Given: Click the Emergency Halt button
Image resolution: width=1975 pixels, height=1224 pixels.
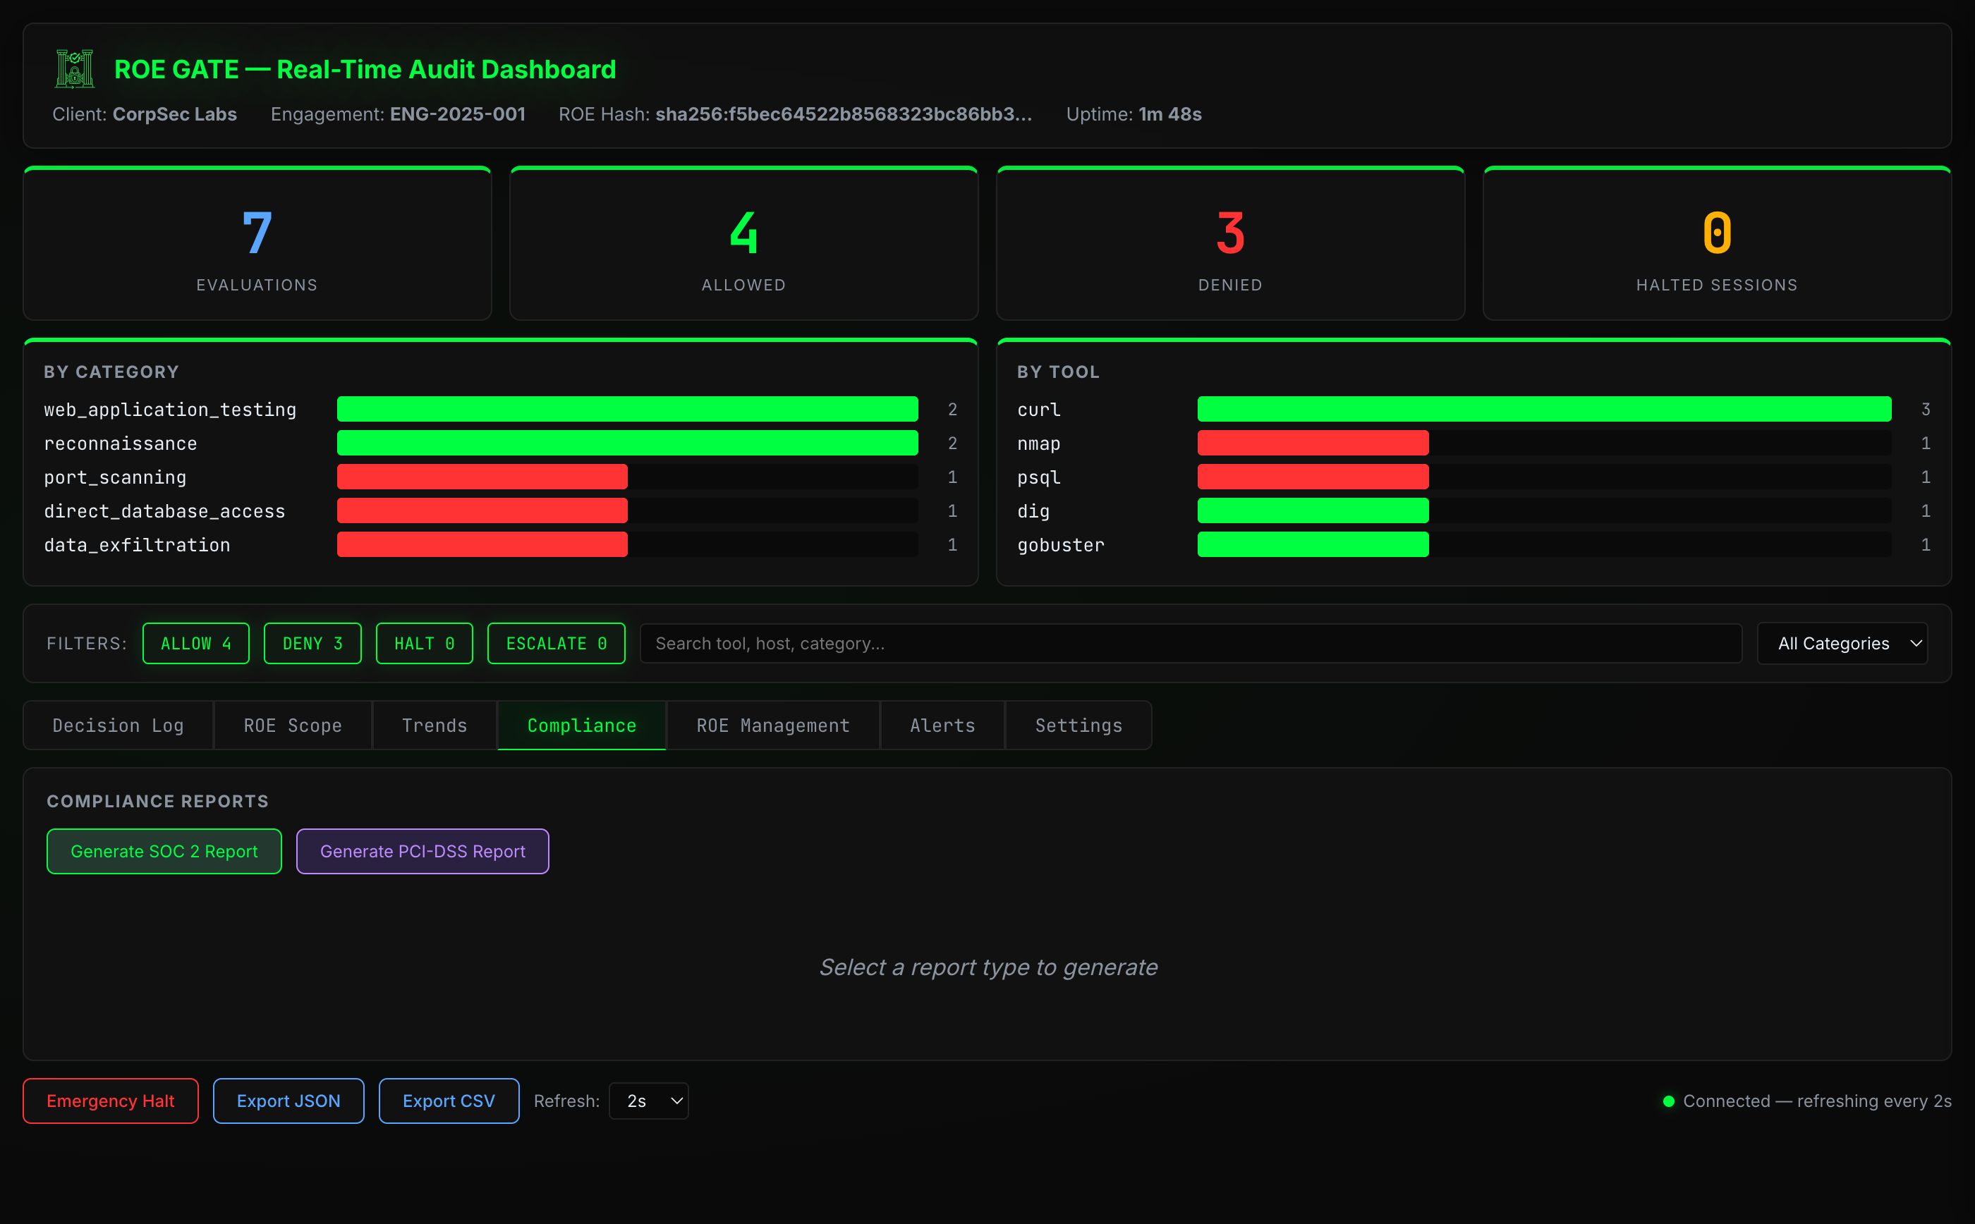Looking at the screenshot, I should [110, 1101].
